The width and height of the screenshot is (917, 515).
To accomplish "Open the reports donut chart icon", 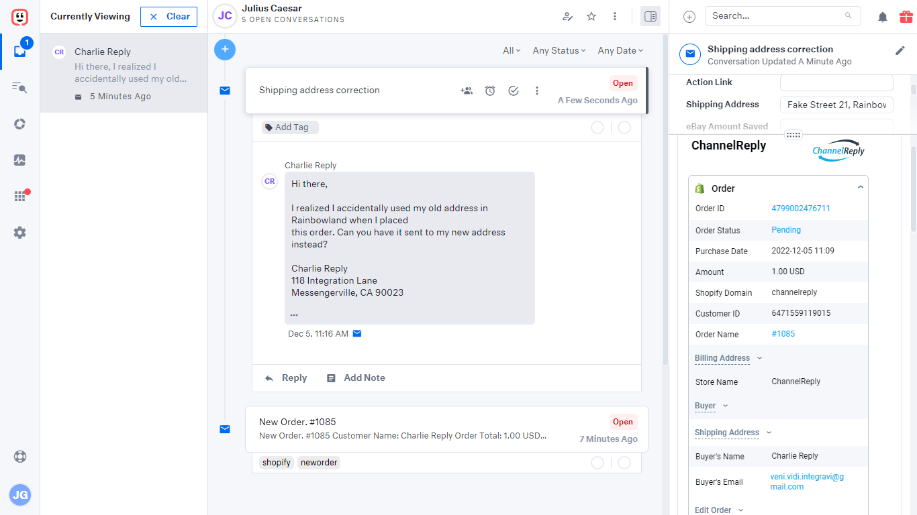I will tap(19, 124).
